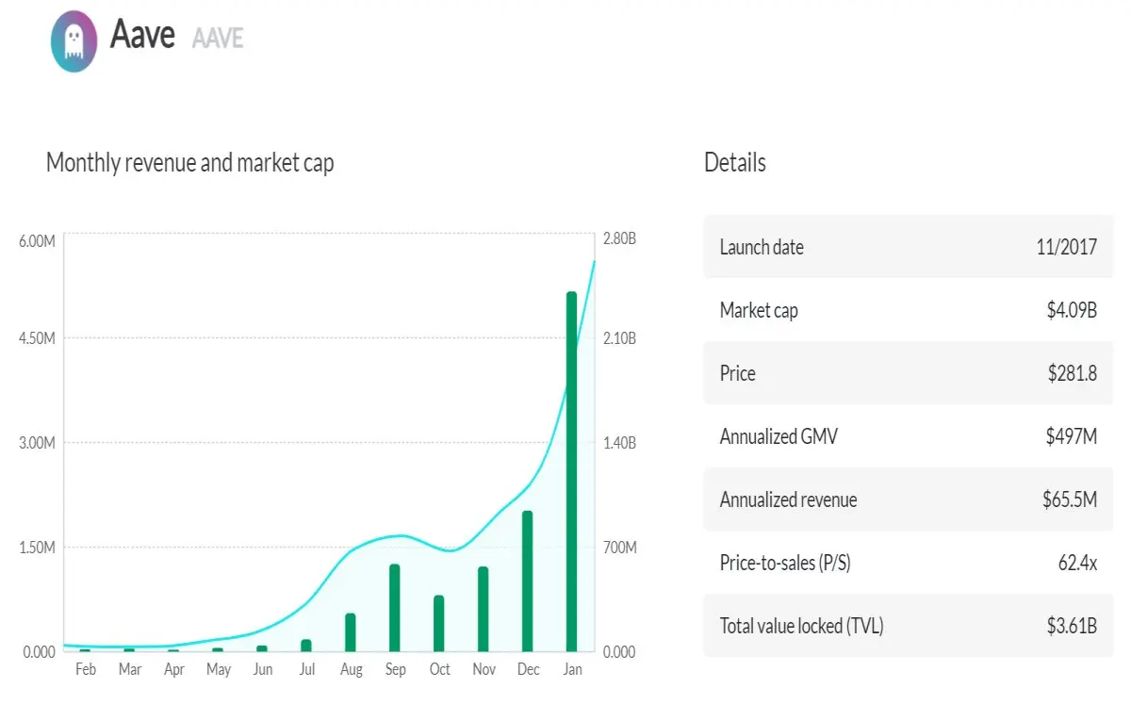Click the AAVE ticker symbol text
Screen dimensions: 1131x704
[218, 38]
